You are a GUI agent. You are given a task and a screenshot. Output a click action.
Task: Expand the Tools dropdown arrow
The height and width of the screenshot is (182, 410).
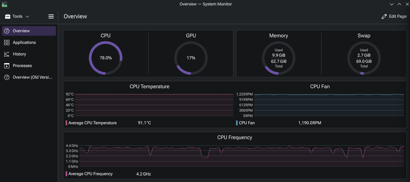(27, 16)
